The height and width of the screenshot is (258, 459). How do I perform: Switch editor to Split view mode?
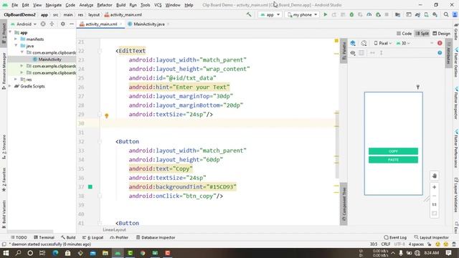[422, 34]
